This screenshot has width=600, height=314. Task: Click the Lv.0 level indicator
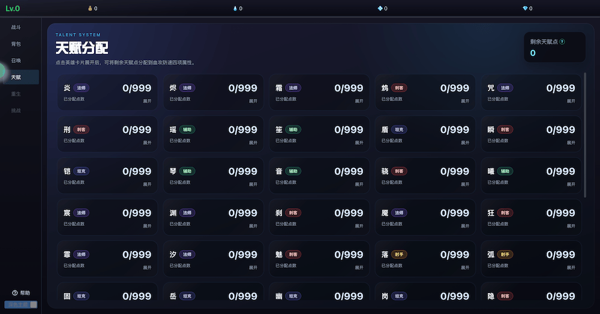pyautogui.click(x=13, y=8)
